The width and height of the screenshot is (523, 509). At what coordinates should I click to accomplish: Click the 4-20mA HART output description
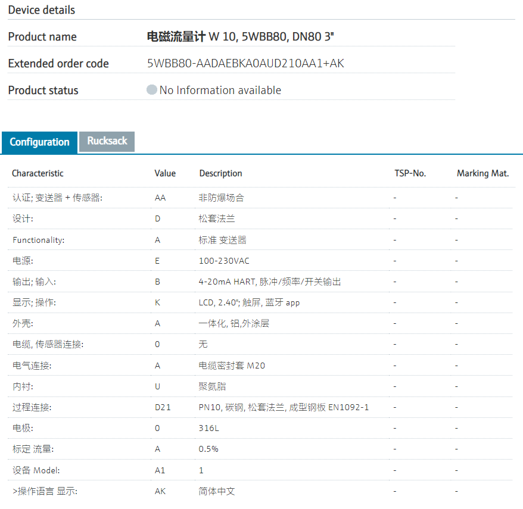270,282
